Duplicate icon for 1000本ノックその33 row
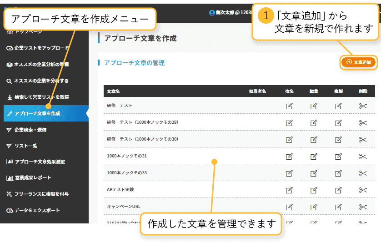This screenshot has width=381, height=243. (338, 173)
